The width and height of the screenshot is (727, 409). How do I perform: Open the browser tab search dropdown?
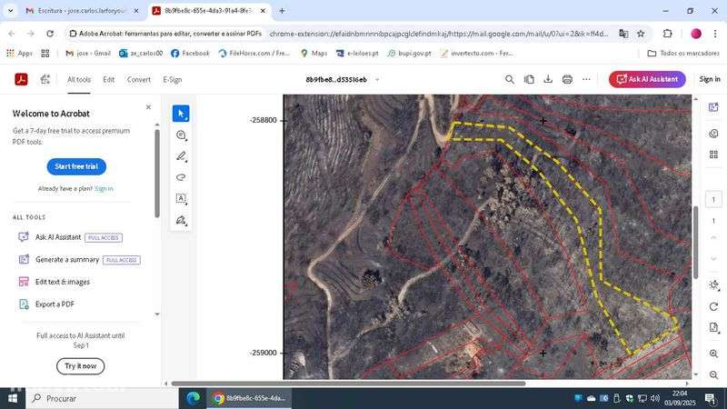[10, 11]
